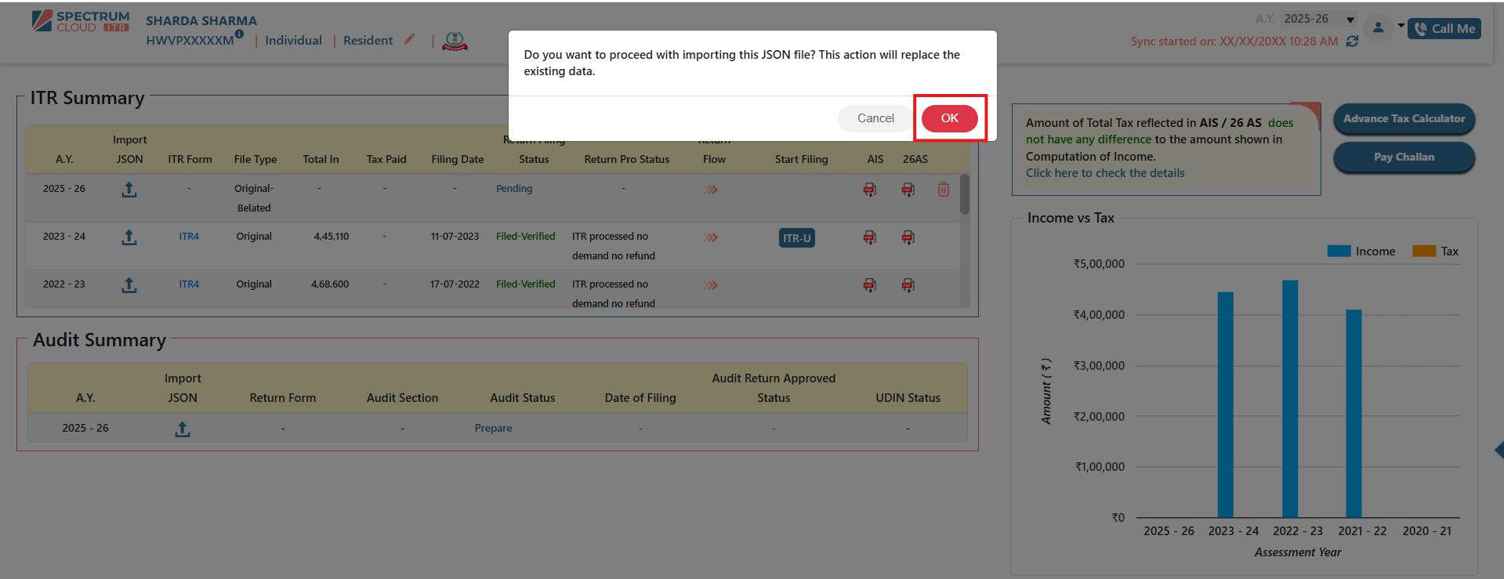
Task: Click the 26AS download icon for 2023-24
Action: 908,237
